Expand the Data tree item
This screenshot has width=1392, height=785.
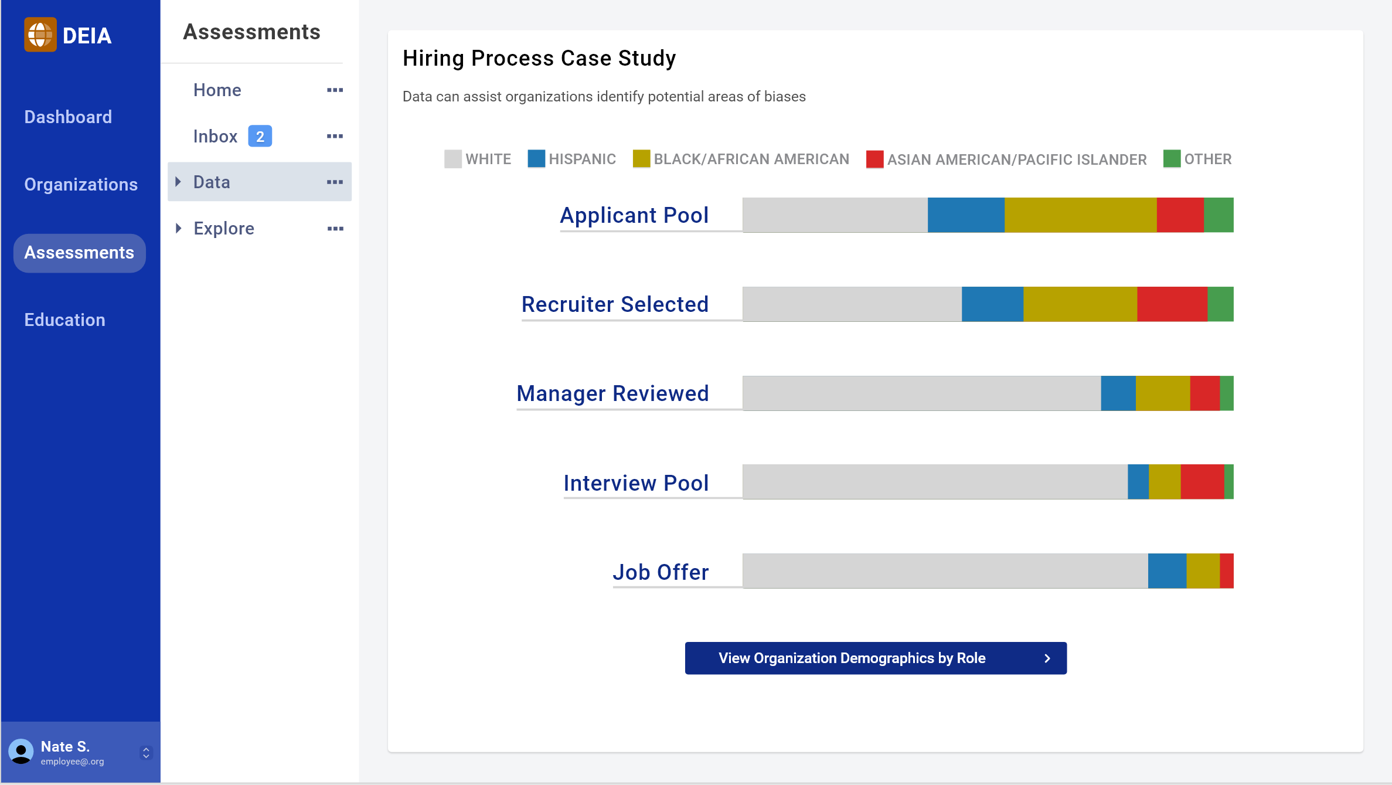coord(178,182)
